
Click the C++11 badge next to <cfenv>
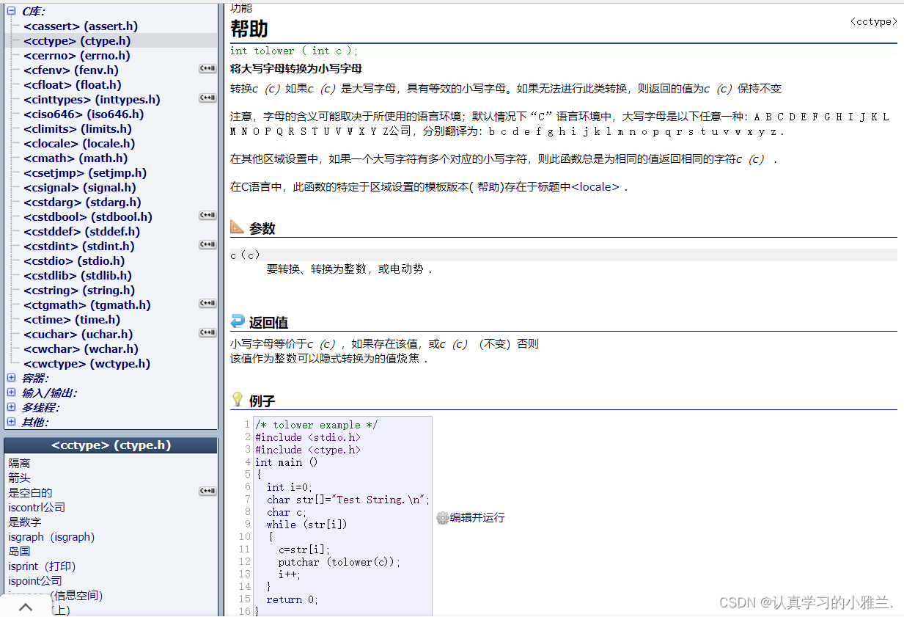[207, 68]
